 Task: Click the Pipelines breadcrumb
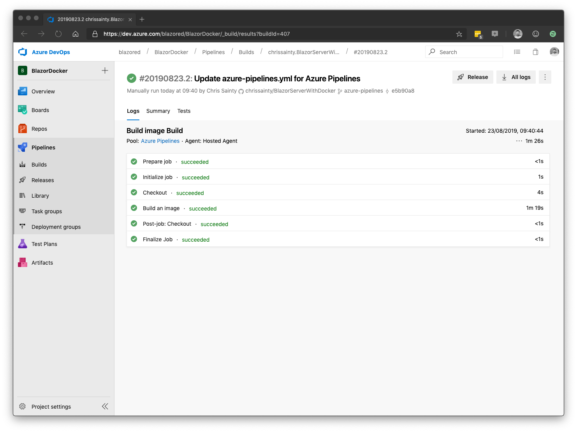[213, 52]
